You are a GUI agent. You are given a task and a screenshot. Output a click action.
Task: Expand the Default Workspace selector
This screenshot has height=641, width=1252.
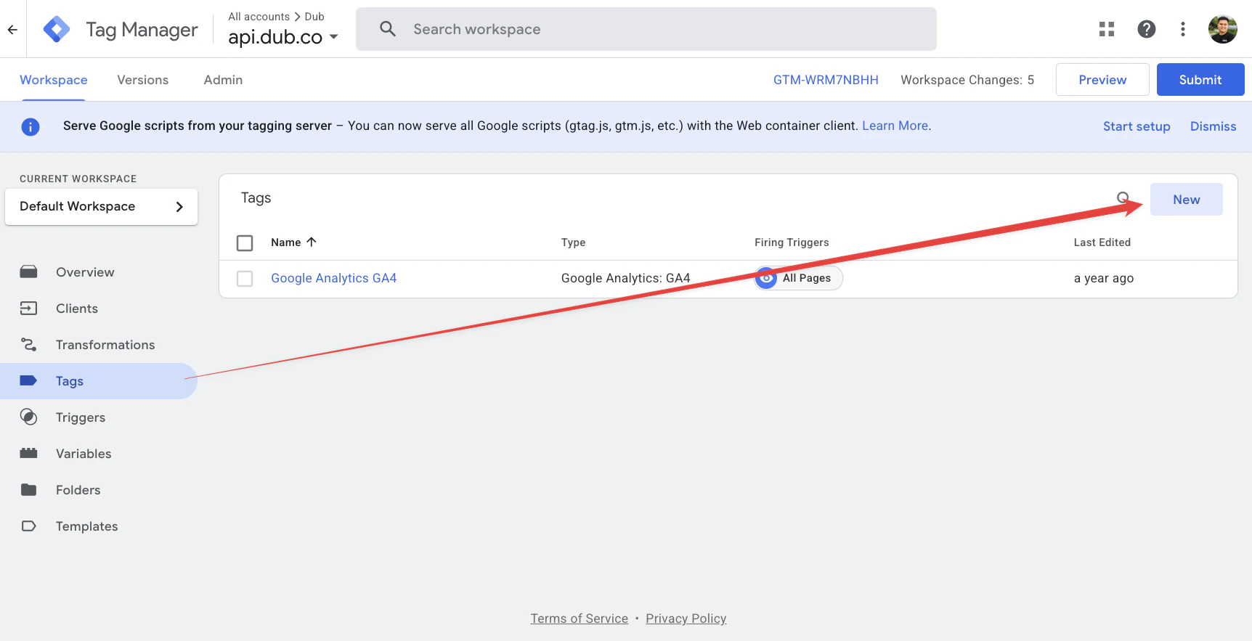(101, 207)
